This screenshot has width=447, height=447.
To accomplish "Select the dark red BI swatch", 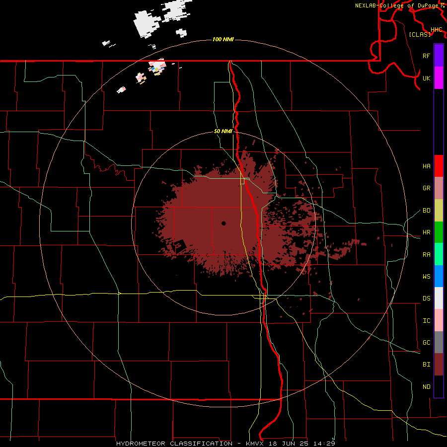I will pos(439,365).
